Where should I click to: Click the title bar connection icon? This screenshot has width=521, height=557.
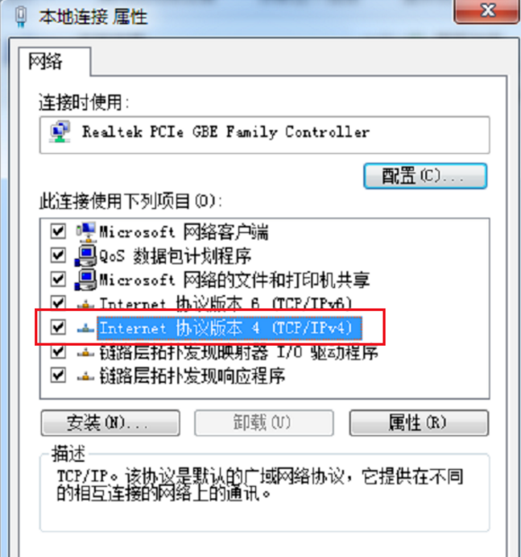21,17
